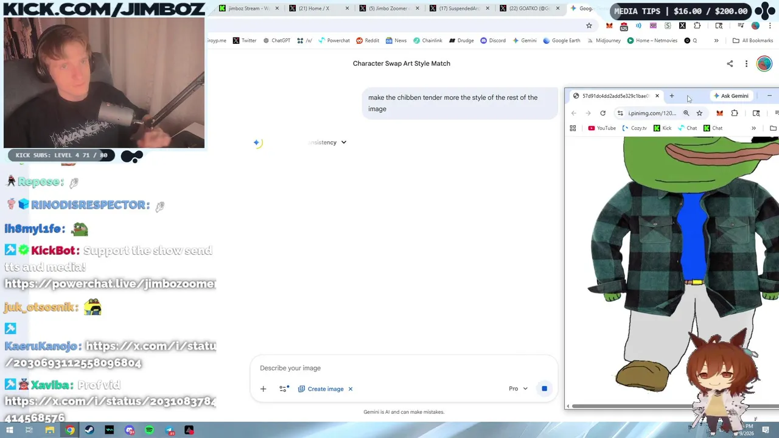
Task: Remove the Create image chip
Action: point(351,389)
